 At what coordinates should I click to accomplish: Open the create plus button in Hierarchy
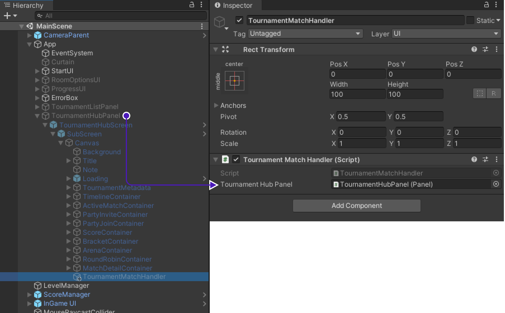8,16
